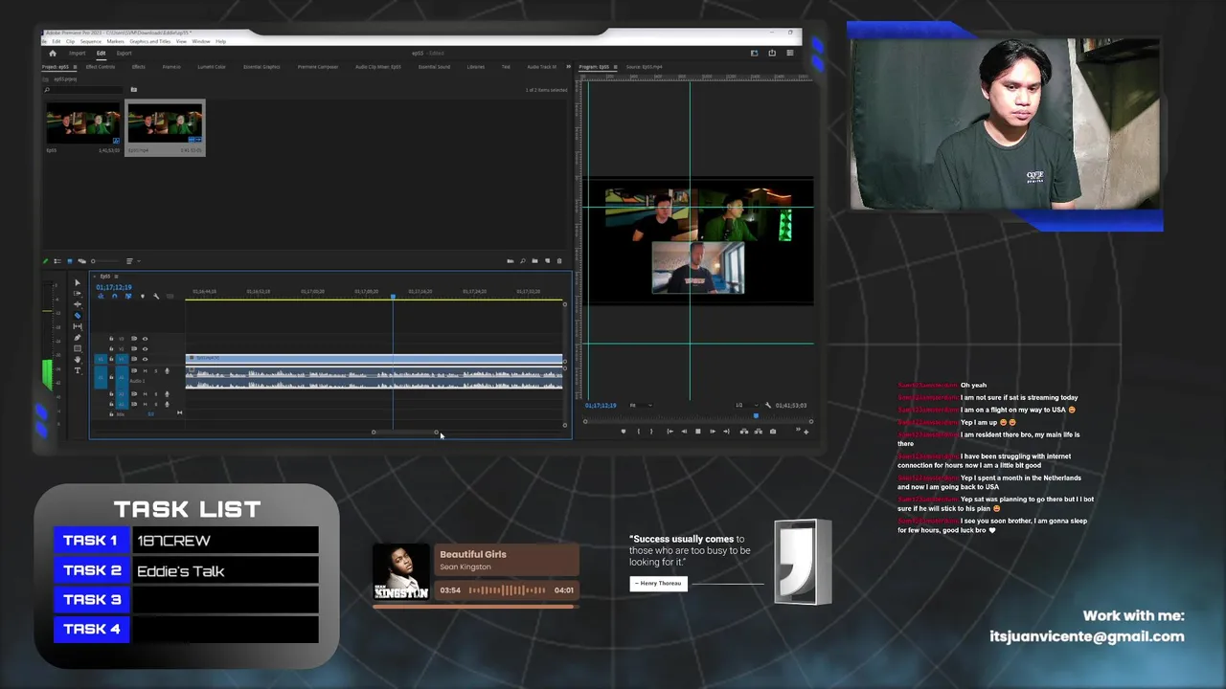
Task: Switch to the Essential Sound tab
Action: click(434, 67)
